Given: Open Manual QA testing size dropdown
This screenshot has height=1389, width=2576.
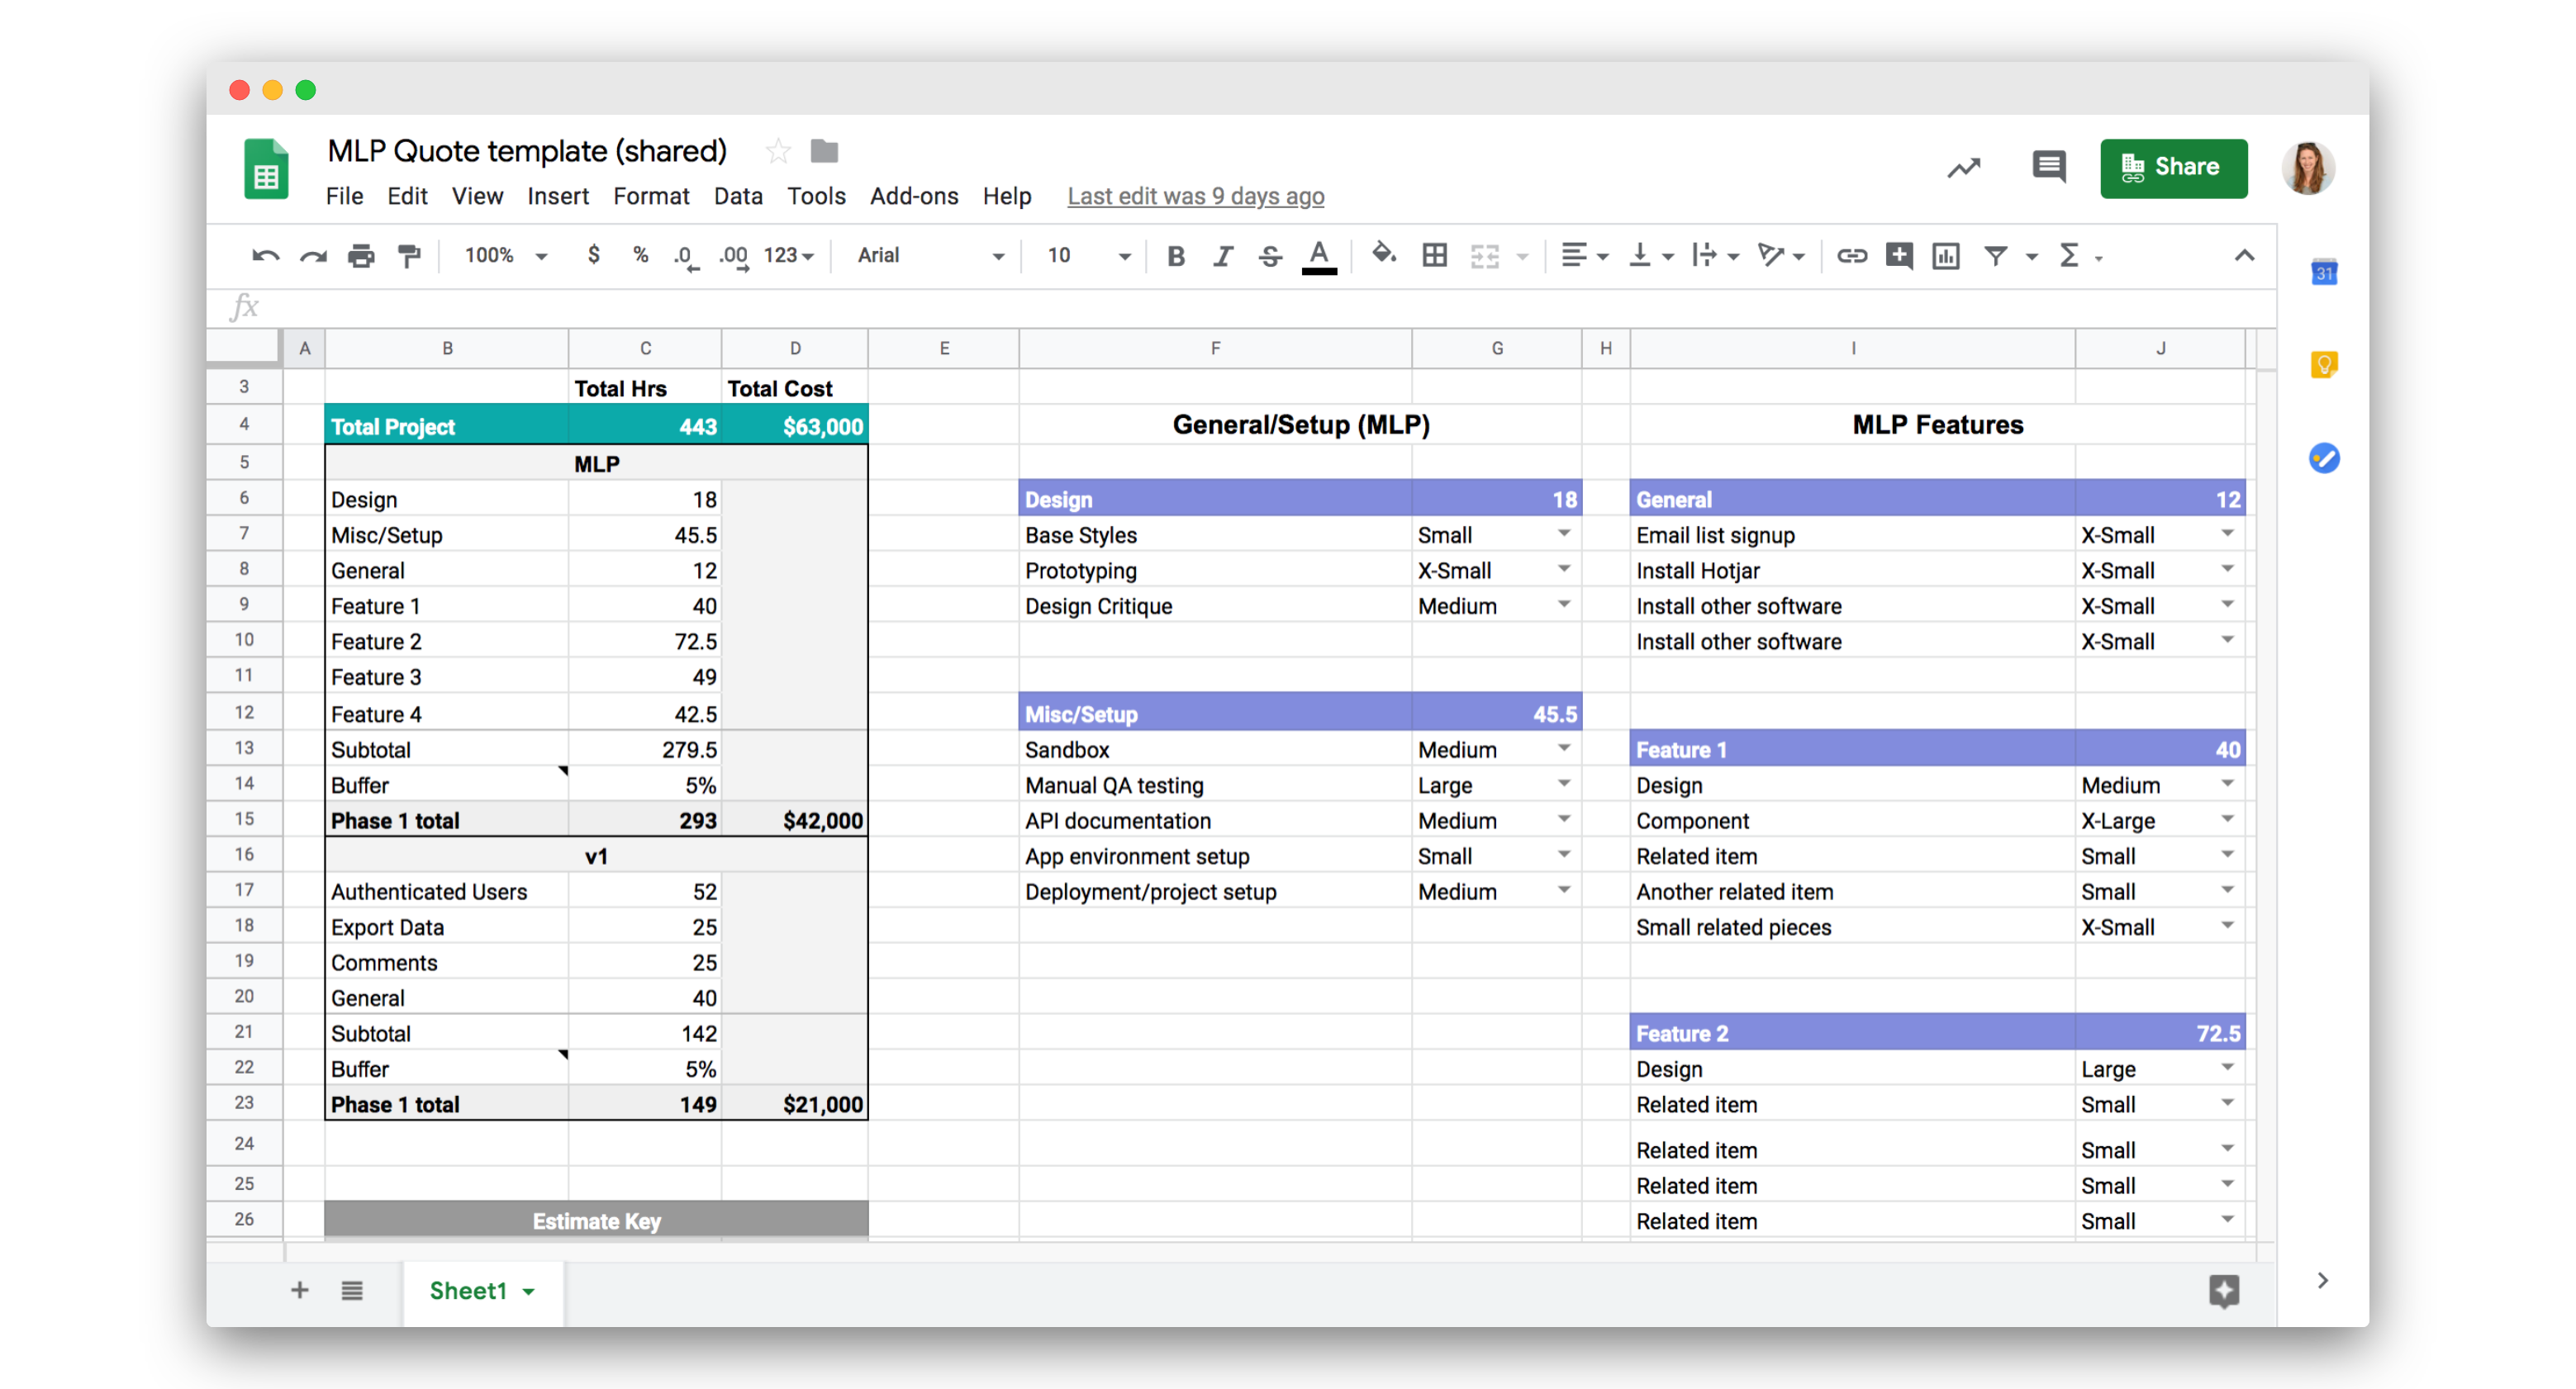Looking at the screenshot, I should pyautogui.click(x=1563, y=785).
